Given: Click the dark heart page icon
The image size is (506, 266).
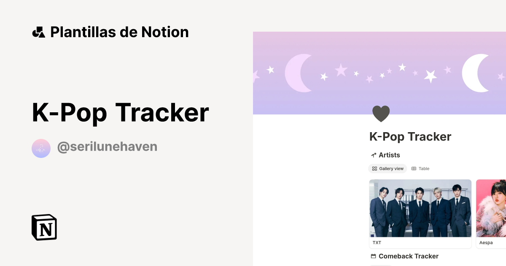Looking at the screenshot, I should pos(381,114).
